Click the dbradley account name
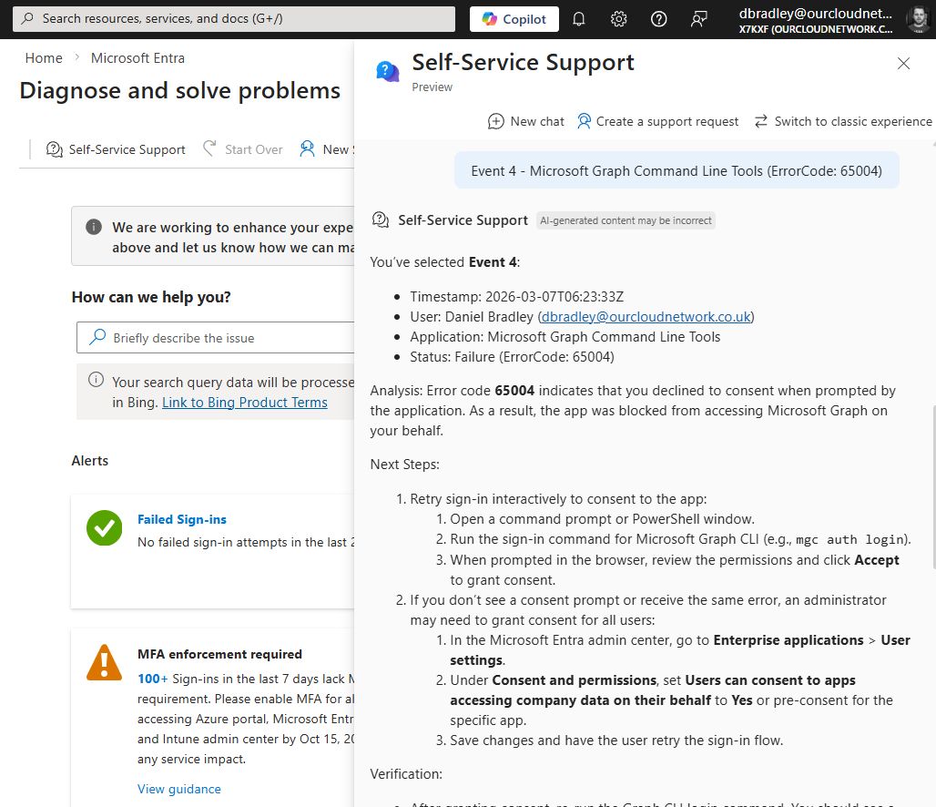The image size is (936, 807). click(x=815, y=13)
